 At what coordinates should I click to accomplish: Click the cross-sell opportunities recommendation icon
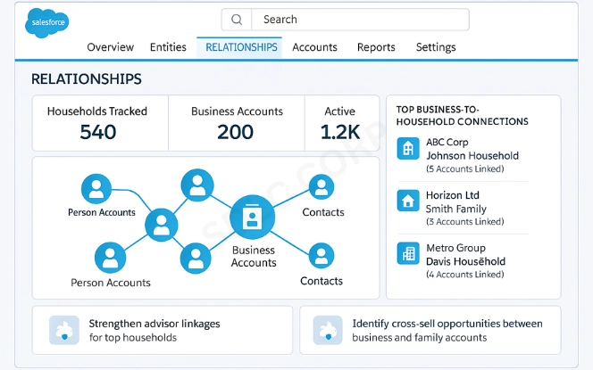click(x=327, y=331)
